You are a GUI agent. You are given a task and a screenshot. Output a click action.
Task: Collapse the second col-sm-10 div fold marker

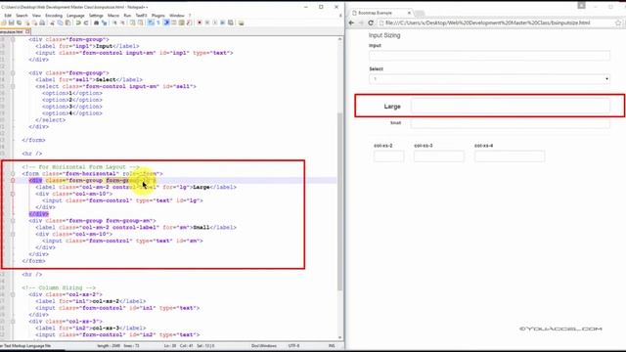13,235
